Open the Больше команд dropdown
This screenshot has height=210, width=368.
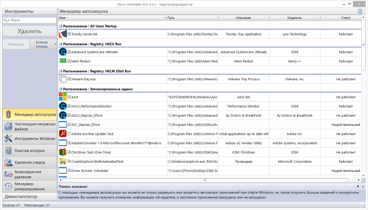coord(43,44)
